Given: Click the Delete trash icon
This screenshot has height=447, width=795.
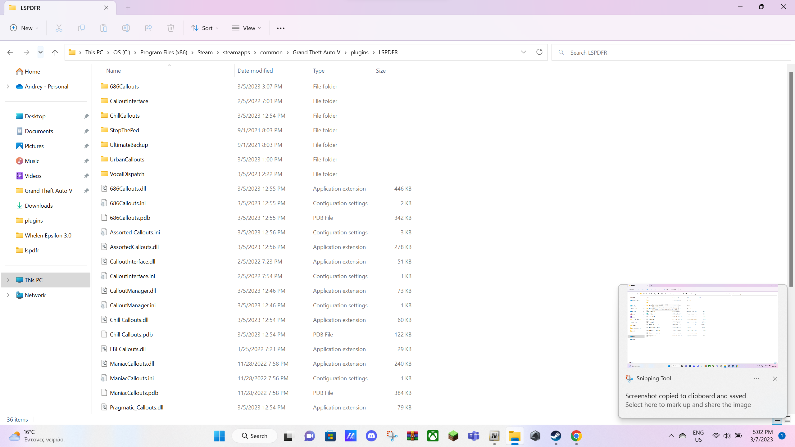Looking at the screenshot, I should coord(171,28).
